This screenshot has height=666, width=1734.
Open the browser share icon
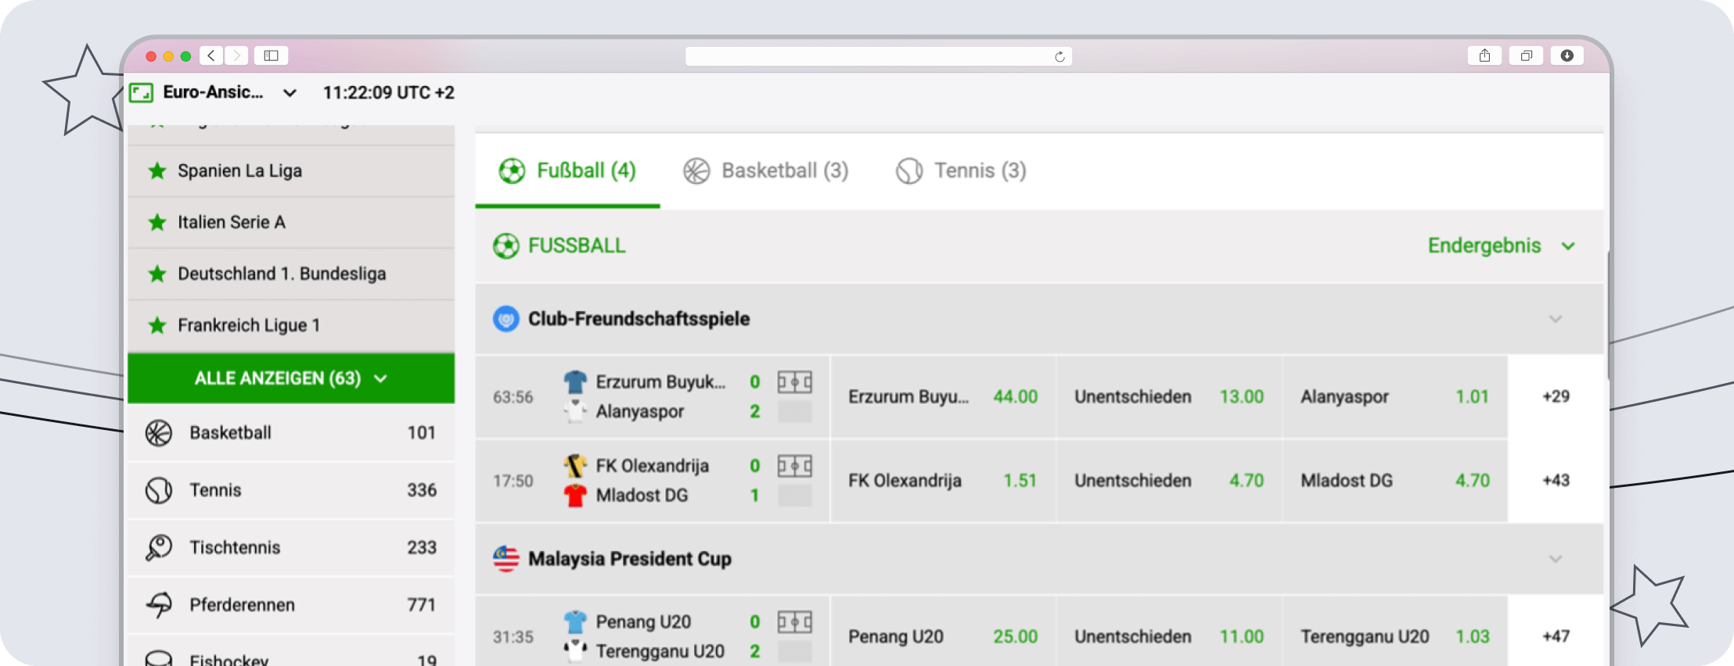tap(1484, 55)
